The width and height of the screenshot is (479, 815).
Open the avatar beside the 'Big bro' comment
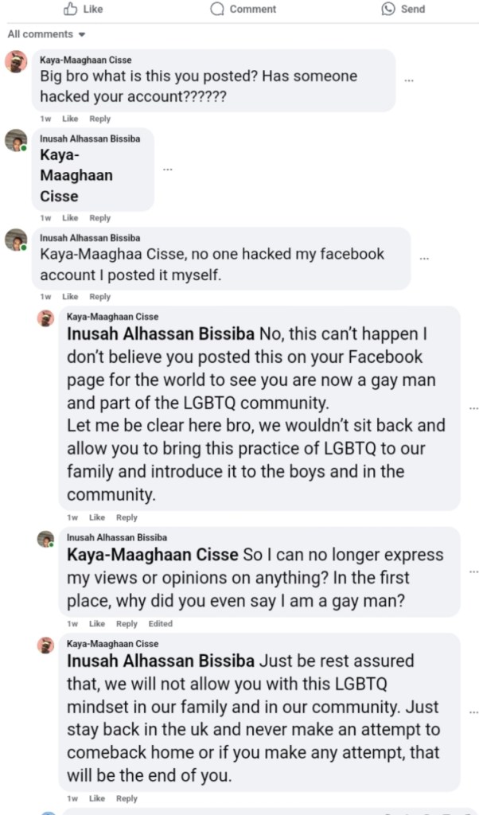tap(16, 61)
